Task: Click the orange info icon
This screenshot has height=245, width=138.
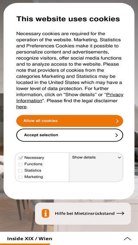Action: pyautogui.click(x=45, y=213)
